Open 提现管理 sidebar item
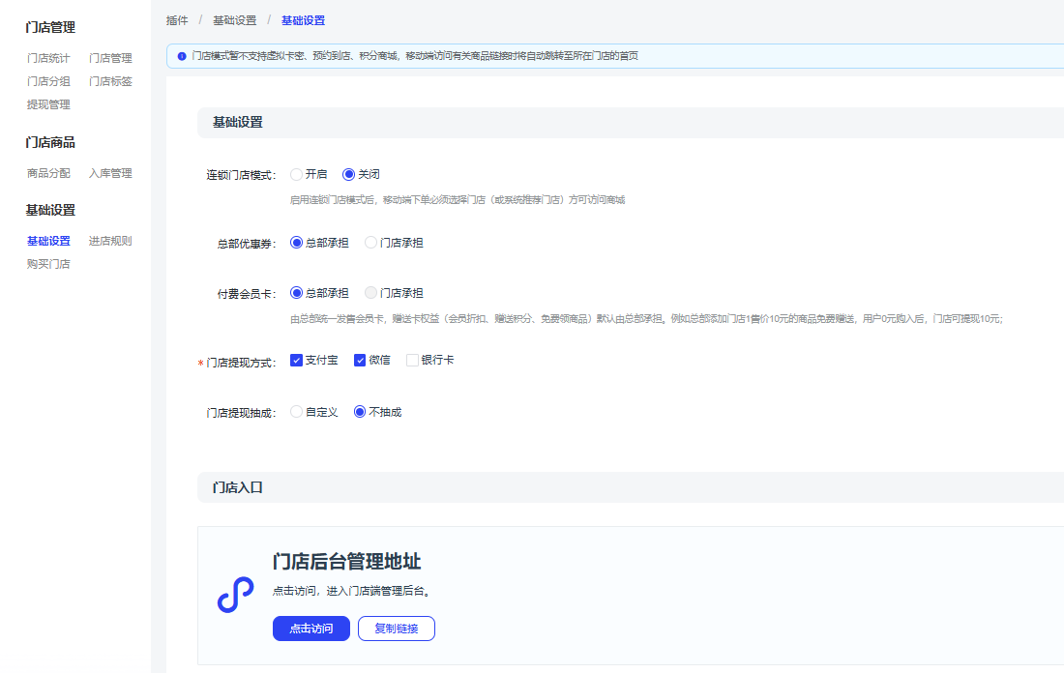 [48, 104]
